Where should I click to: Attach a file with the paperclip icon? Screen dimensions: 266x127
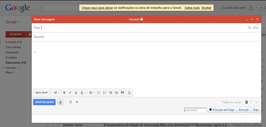click(x=70, y=102)
